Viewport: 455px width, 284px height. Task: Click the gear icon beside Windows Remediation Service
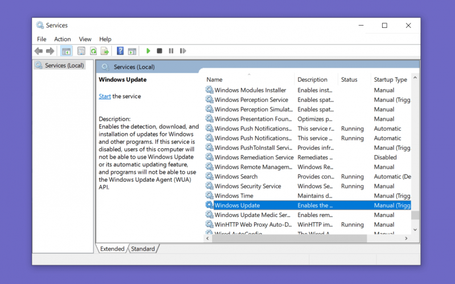(209, 157)
